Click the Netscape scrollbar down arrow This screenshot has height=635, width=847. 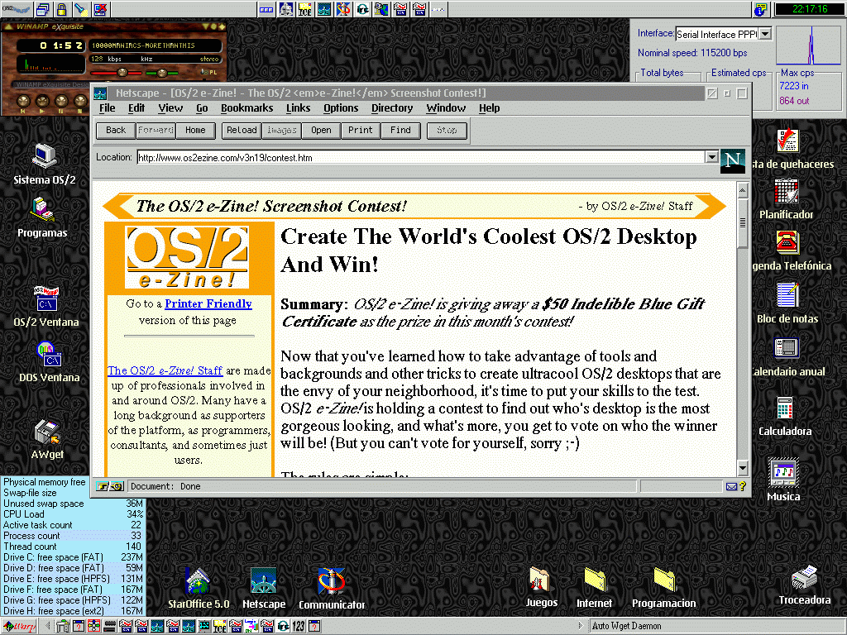(742, 468)
